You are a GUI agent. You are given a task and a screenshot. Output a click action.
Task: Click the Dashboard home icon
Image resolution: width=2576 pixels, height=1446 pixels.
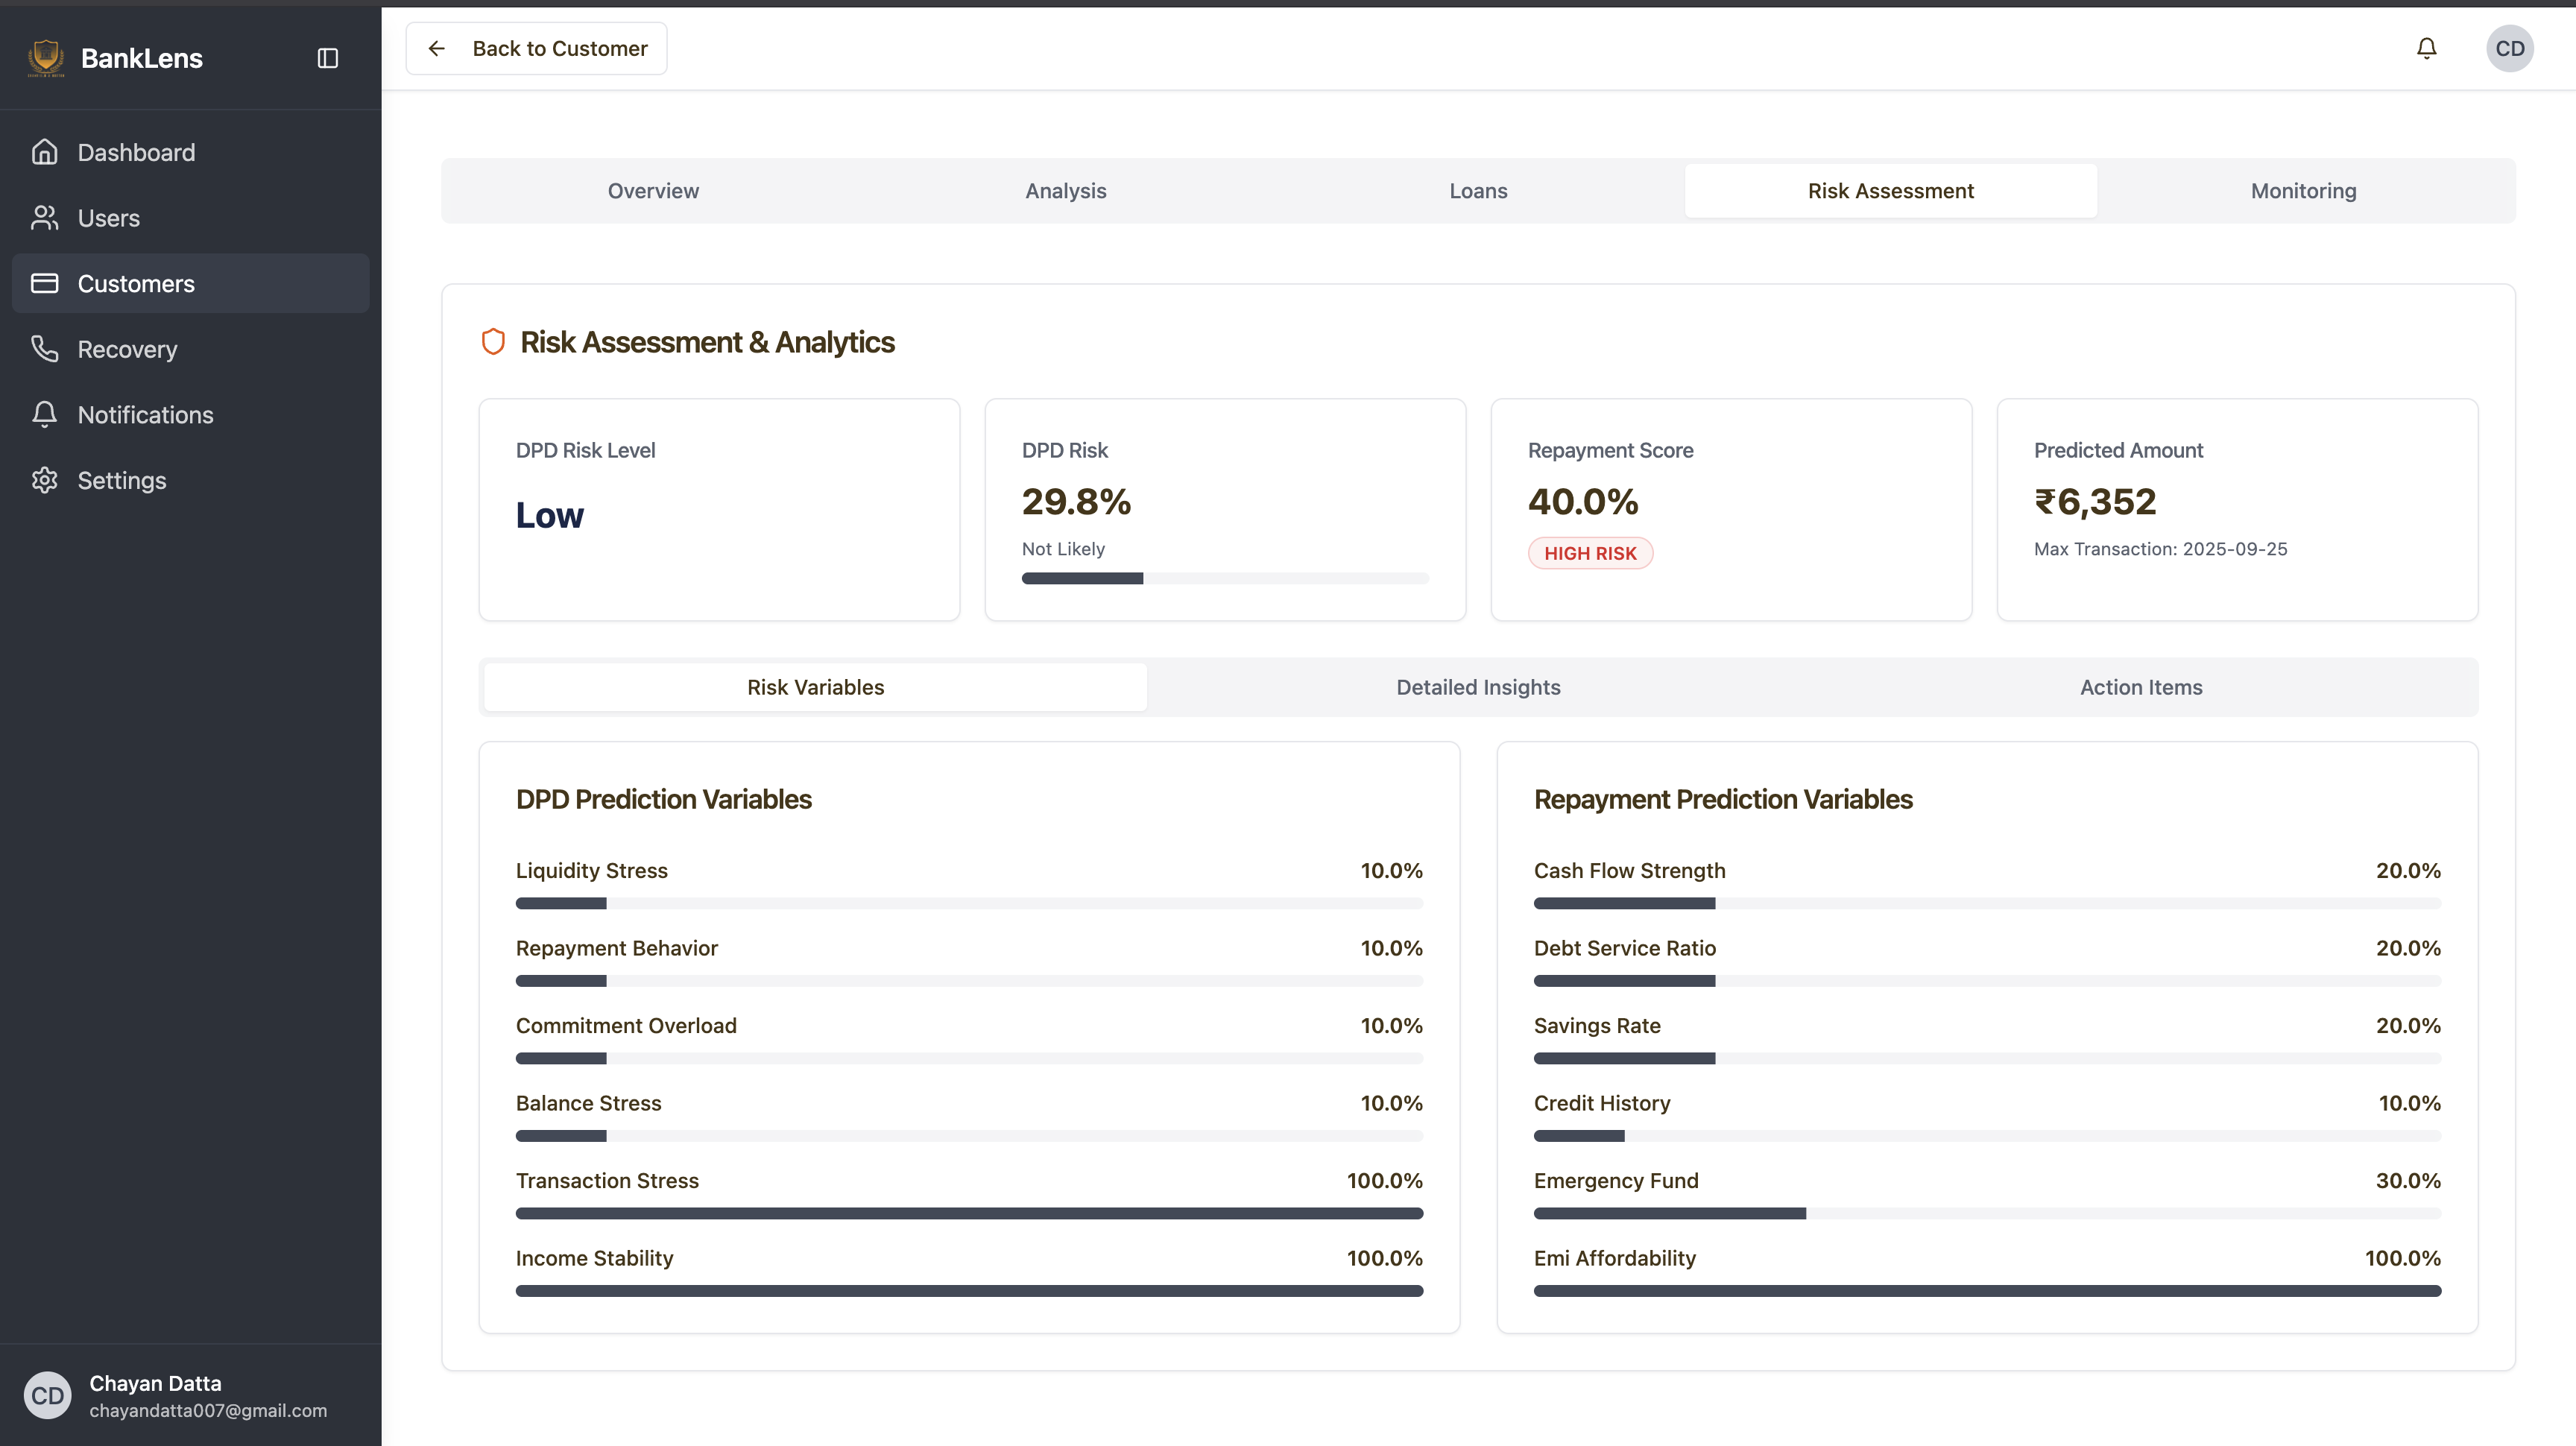pos(44,152)
